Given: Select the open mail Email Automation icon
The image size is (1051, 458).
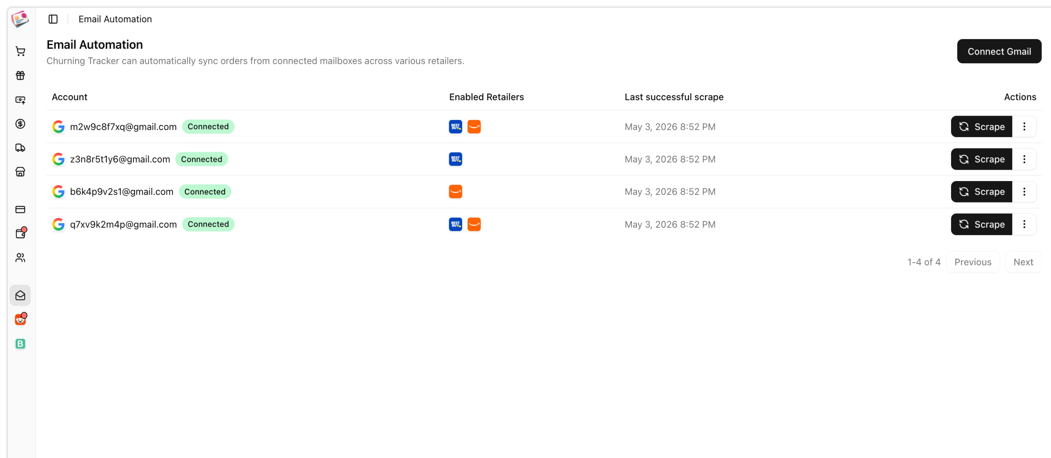Looking at the screenshot, I should (20, 295).
